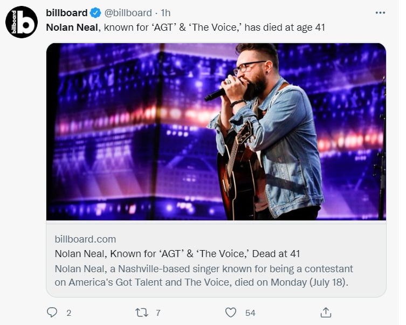406x325 pixels.
Task: Click the reply count 2
Action: coord(68,313)
